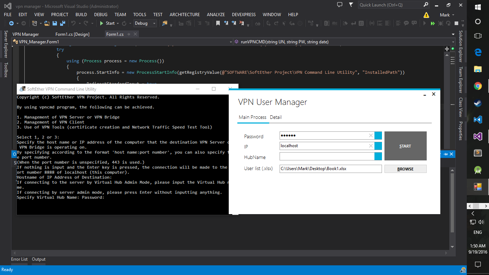Clear all bookmarks with red X icon
This screenshot has height=275, width=489.
242,23
